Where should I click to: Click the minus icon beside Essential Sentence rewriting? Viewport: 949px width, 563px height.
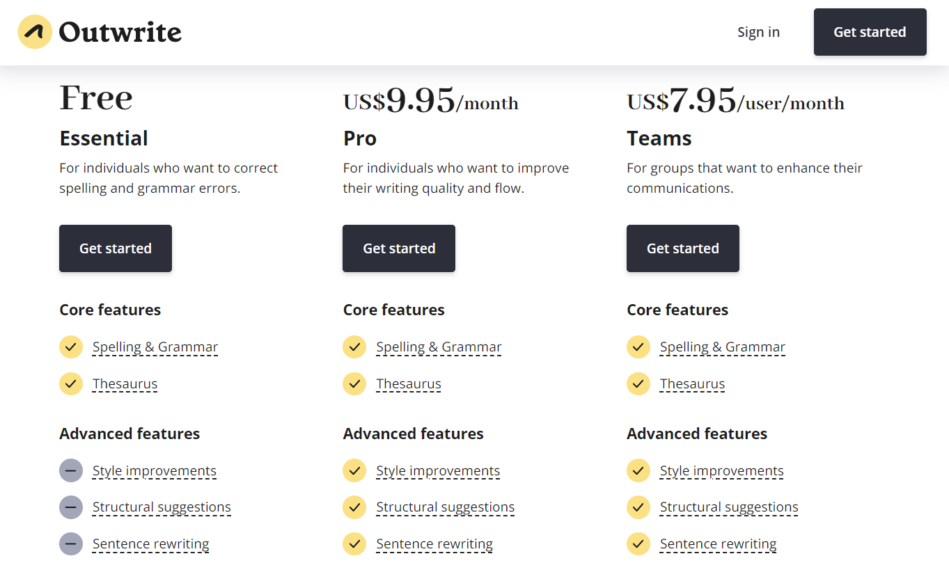[71, 544]
